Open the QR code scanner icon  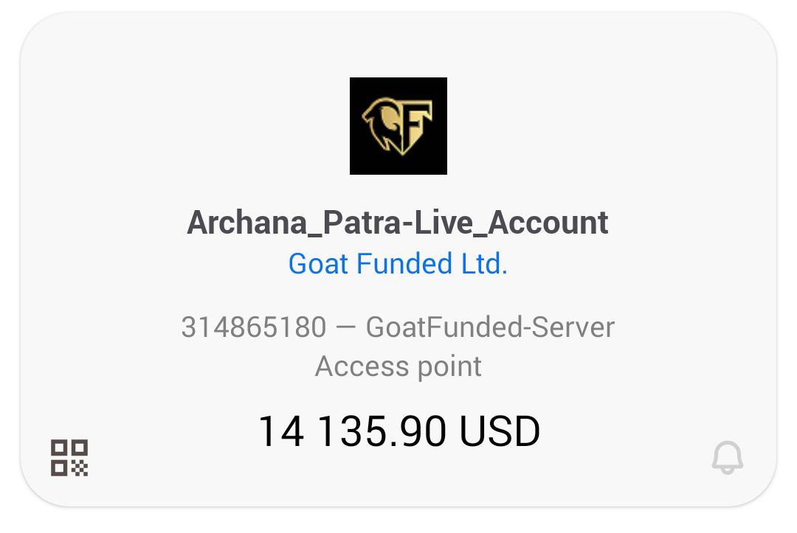(69, 457)
